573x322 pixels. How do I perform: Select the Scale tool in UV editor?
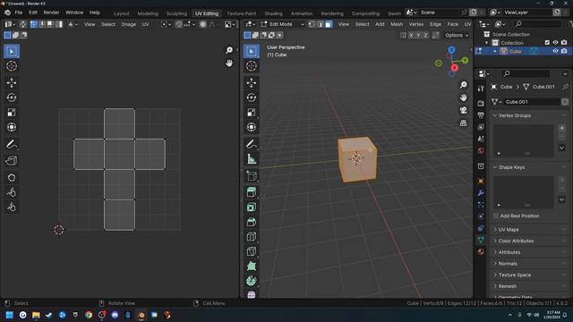12,112
